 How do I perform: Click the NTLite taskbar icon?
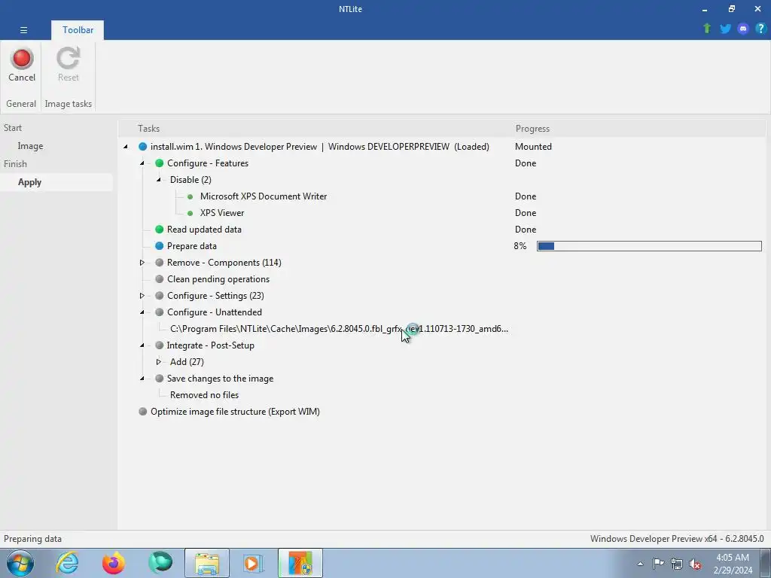(300, 563)
